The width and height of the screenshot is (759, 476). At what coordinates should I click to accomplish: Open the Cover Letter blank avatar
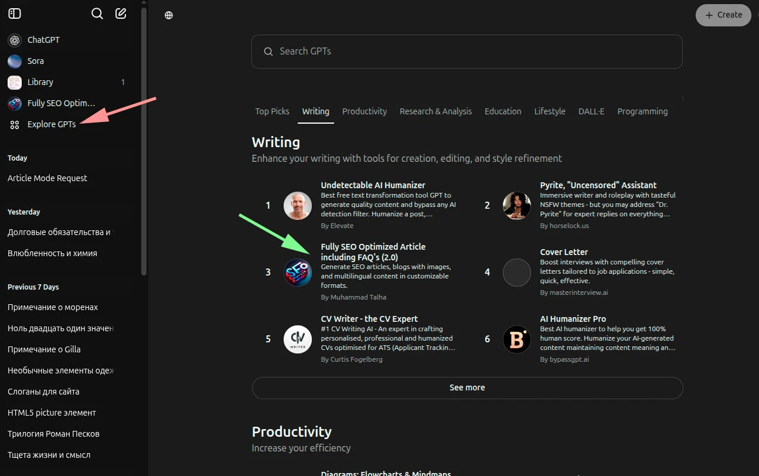point(517,273)
